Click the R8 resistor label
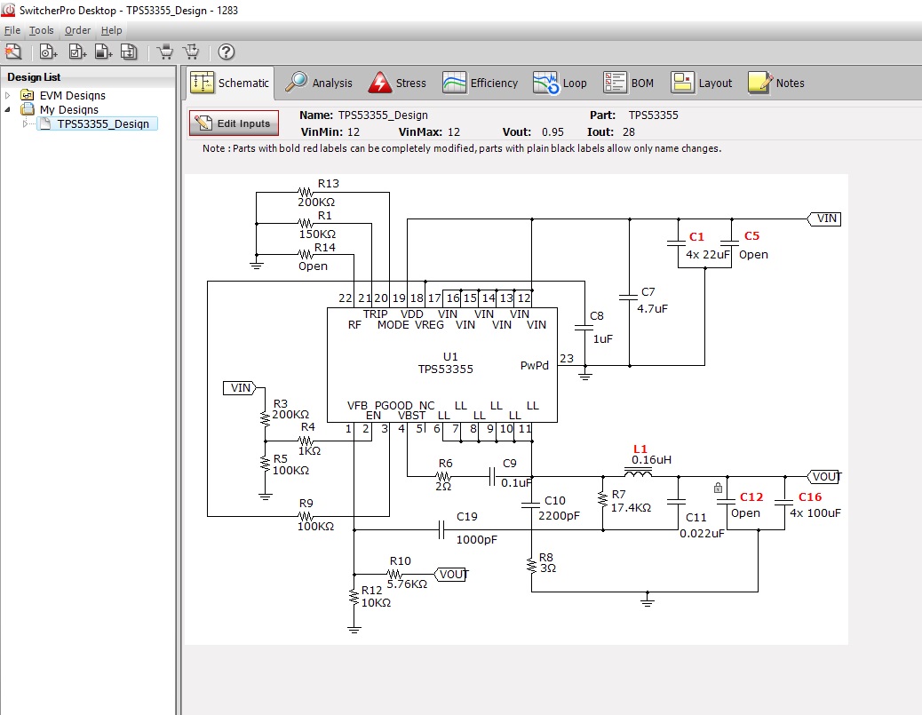 pyautogui.click(x=546, y=557)
